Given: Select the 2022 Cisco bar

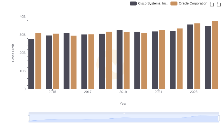Looking at the screenshot, I should (172, 60).
